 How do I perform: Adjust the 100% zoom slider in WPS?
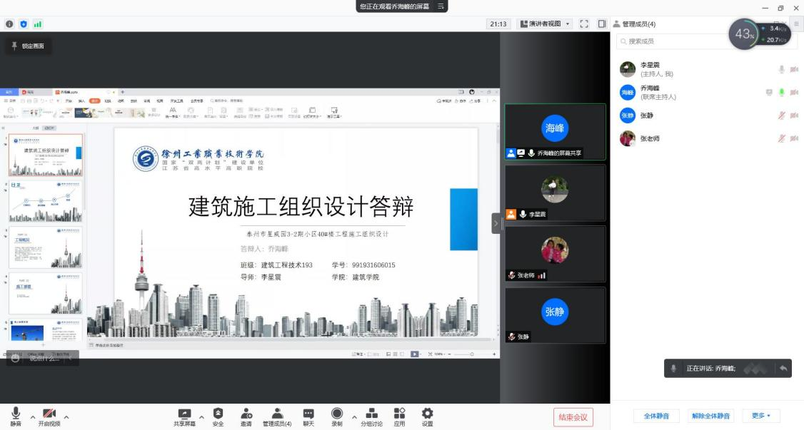pos(472,354)
